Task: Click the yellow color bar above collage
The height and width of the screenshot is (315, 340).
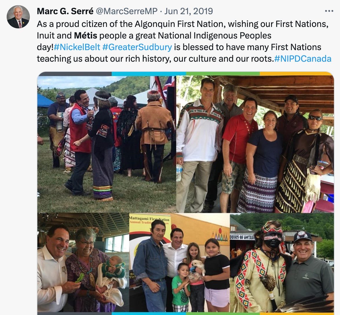Action: tap(296, 74)
